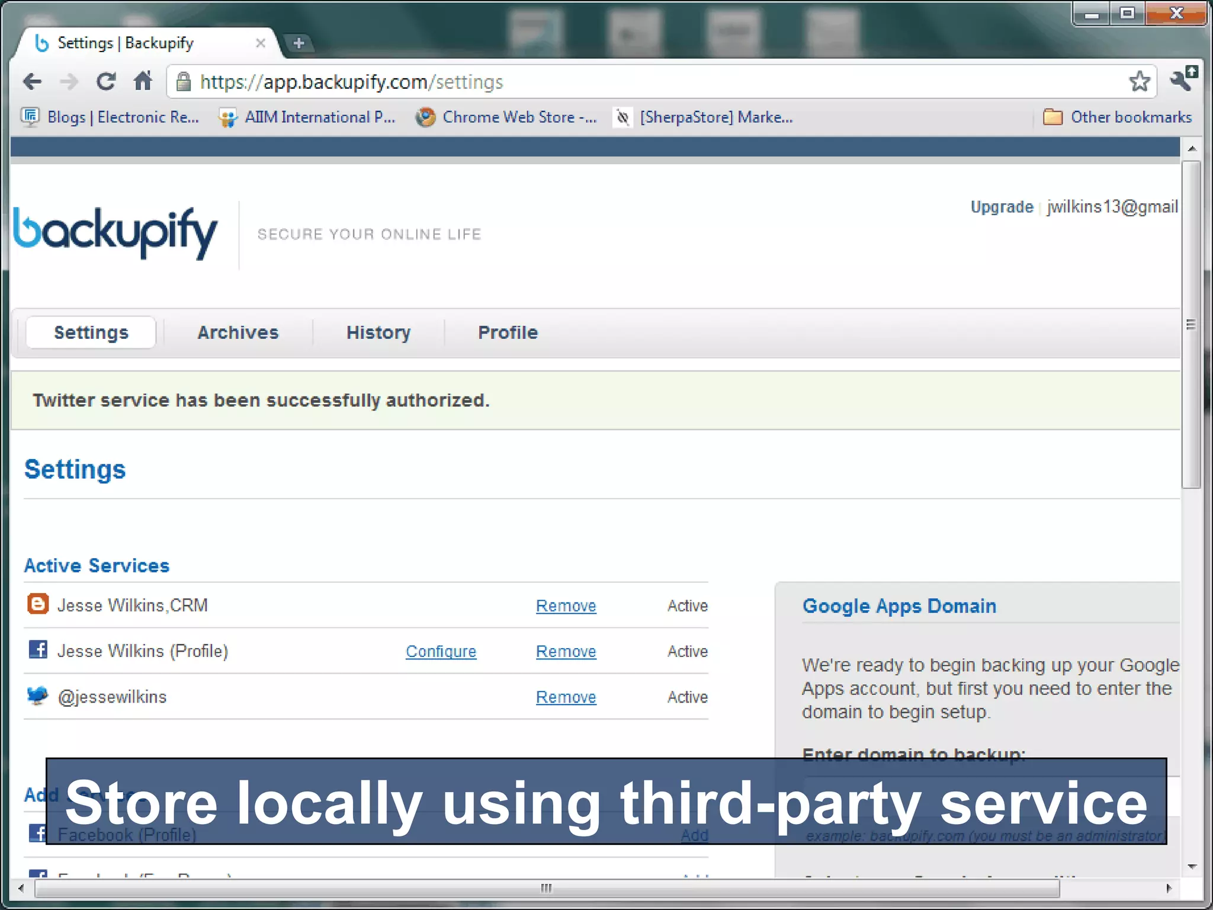Click the Twitter authorized notification message
The image size is (1213, 910).
[261, 400]
